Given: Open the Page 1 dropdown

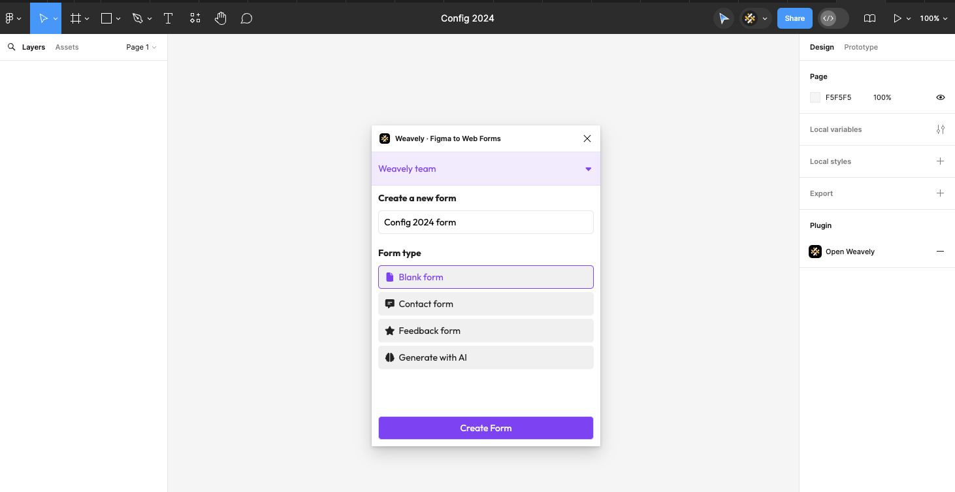Looking at the screenshot, I should point(141,47).
